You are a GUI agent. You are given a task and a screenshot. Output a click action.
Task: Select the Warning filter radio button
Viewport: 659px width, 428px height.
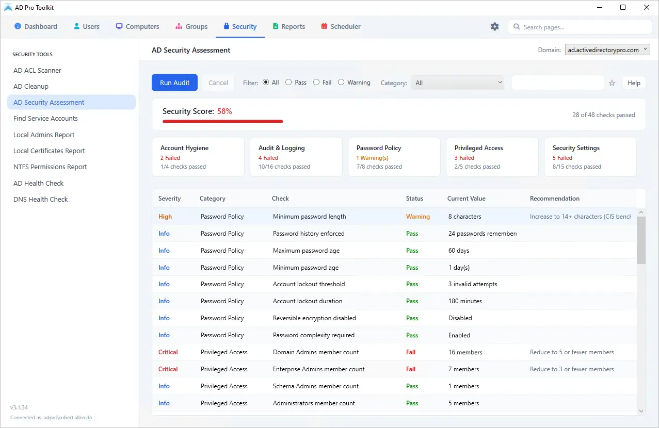tap(341, 82)
